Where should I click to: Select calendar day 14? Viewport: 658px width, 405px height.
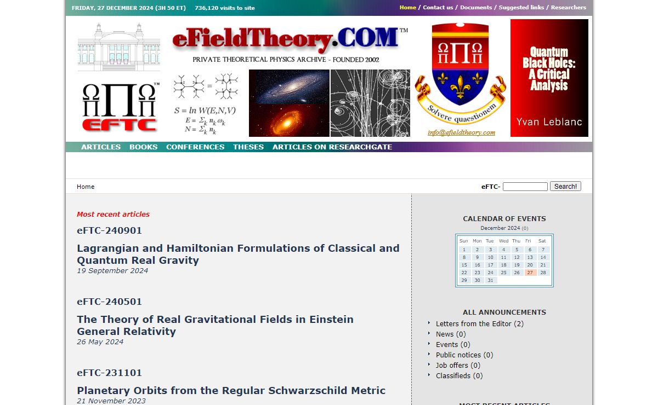pos(543,257)
